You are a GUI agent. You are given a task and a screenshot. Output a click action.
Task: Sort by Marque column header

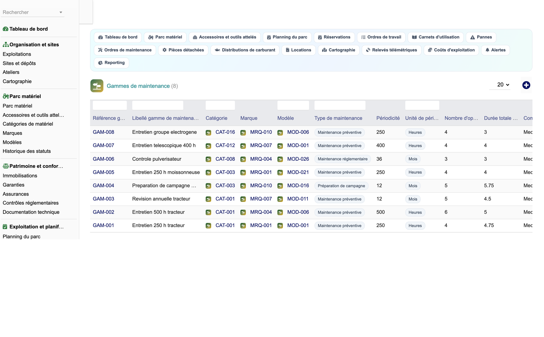249,118
